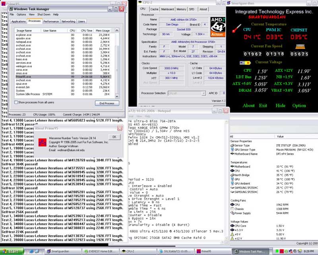Activate the CPU-Z taskbar button
This screenshot has width=318, height=255.
[x=138, y=251]
